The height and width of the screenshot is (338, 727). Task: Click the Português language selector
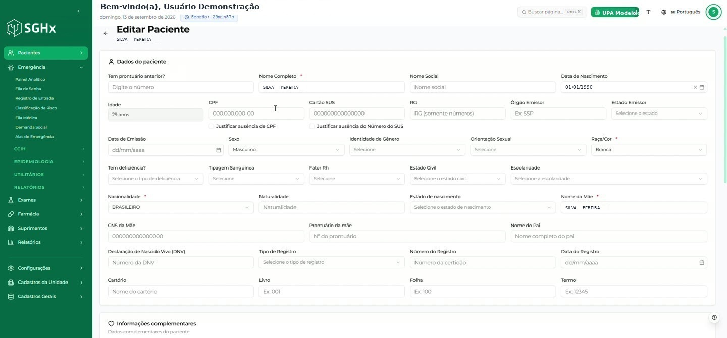[x=685, y=12]
